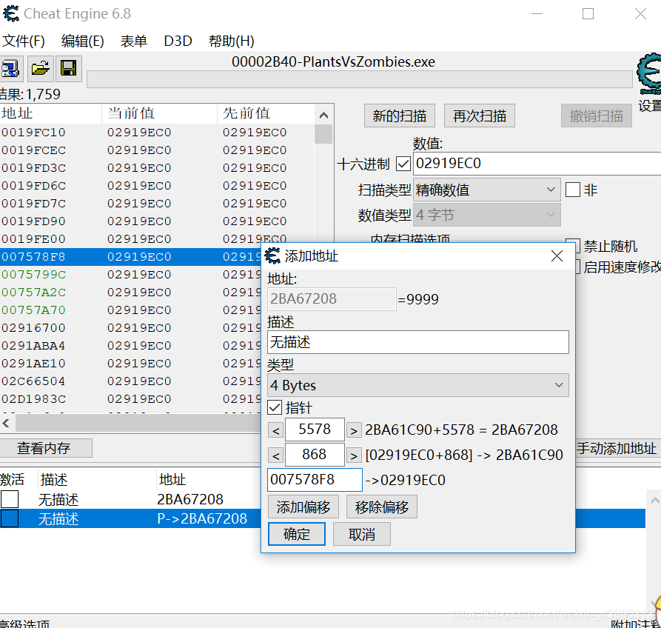661x628 pixels.
Task: Click the results list vertical scrollbar thumb
Action: click(323, 134)
